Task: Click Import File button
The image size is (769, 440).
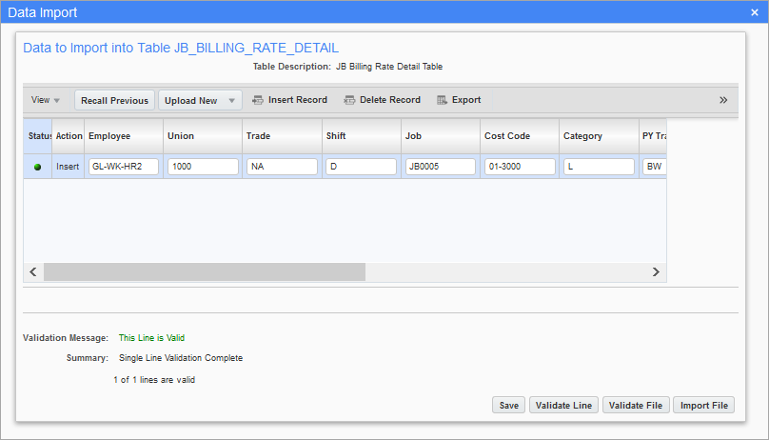Action: tap(703, 405)
